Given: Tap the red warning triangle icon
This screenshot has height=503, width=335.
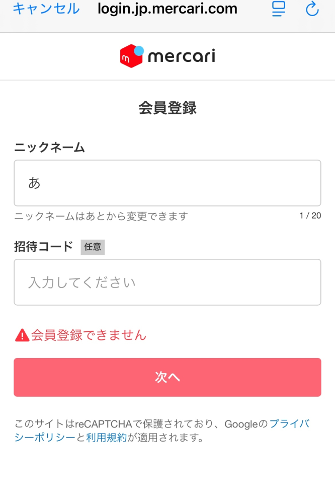Looking at the screenshot, I should click(21, 335).
